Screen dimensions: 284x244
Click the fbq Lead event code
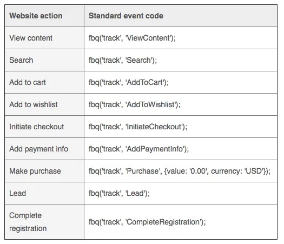tap(119, 193)
